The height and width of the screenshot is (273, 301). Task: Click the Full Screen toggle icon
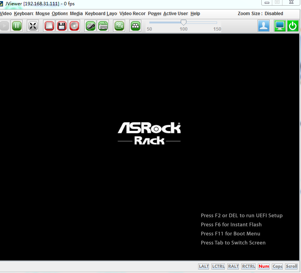33,26
